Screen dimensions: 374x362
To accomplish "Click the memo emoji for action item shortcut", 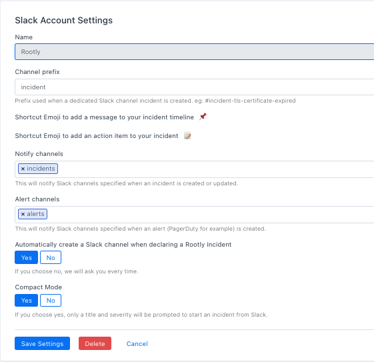I will 187,136.
